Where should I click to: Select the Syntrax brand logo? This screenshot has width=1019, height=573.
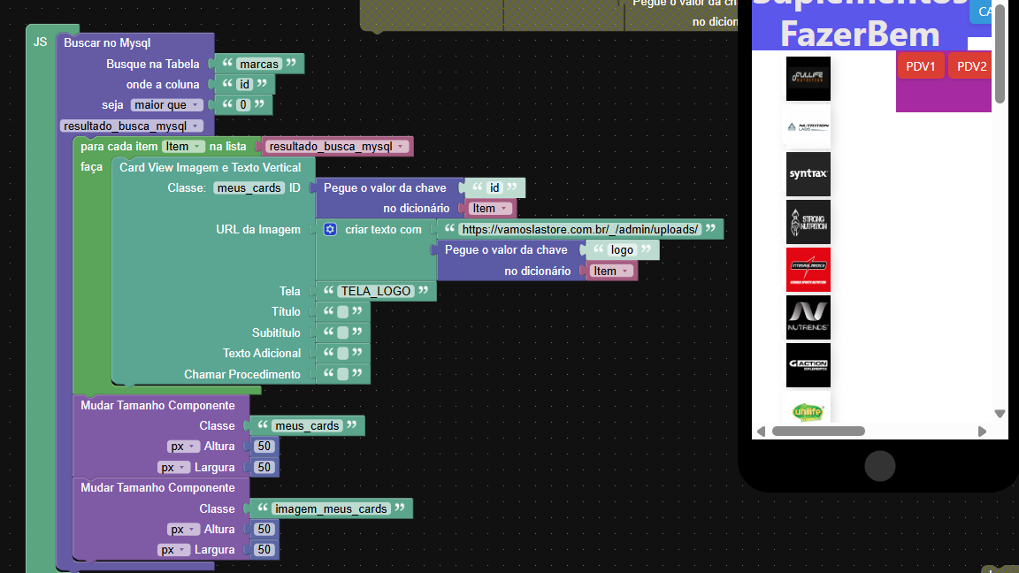[808, 174]
